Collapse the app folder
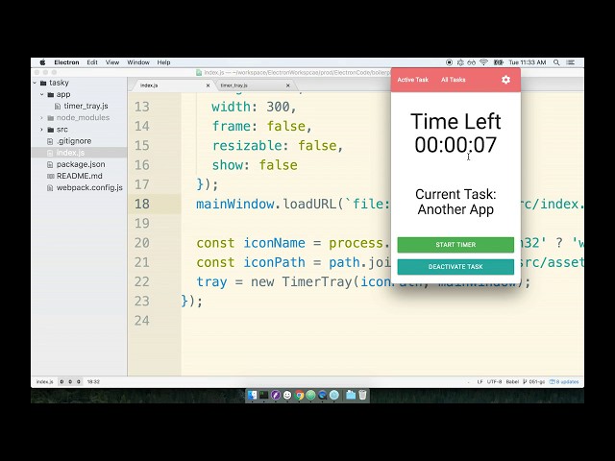This screenshot has width=615, height=461. (x=41, y=94)
